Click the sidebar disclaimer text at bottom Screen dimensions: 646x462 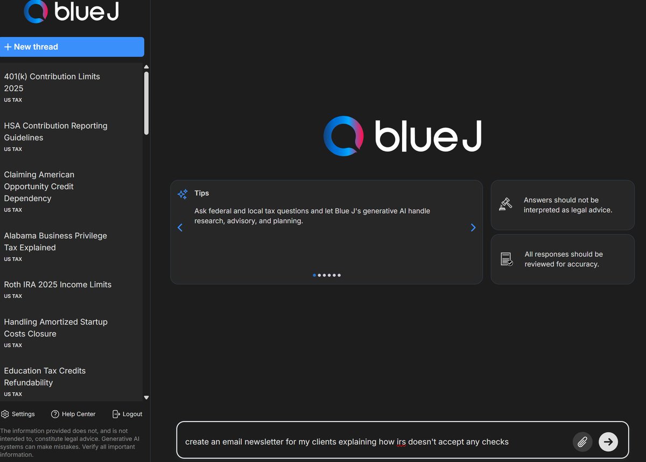click(70, 443)
